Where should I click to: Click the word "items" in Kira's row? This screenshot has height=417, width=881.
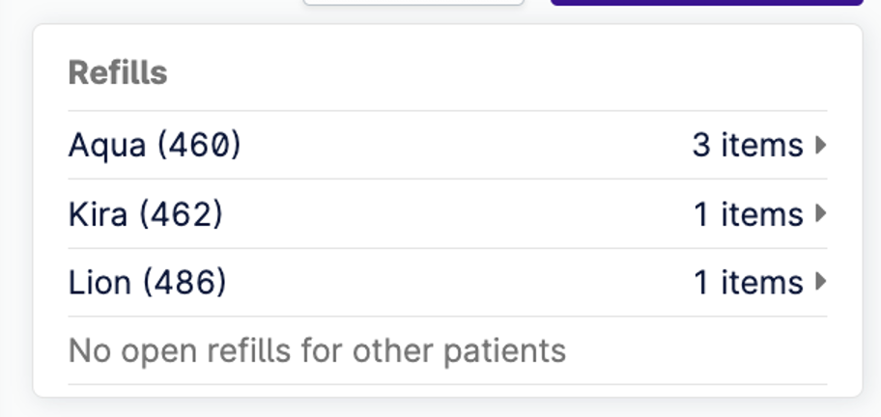[x=762, y=213]
